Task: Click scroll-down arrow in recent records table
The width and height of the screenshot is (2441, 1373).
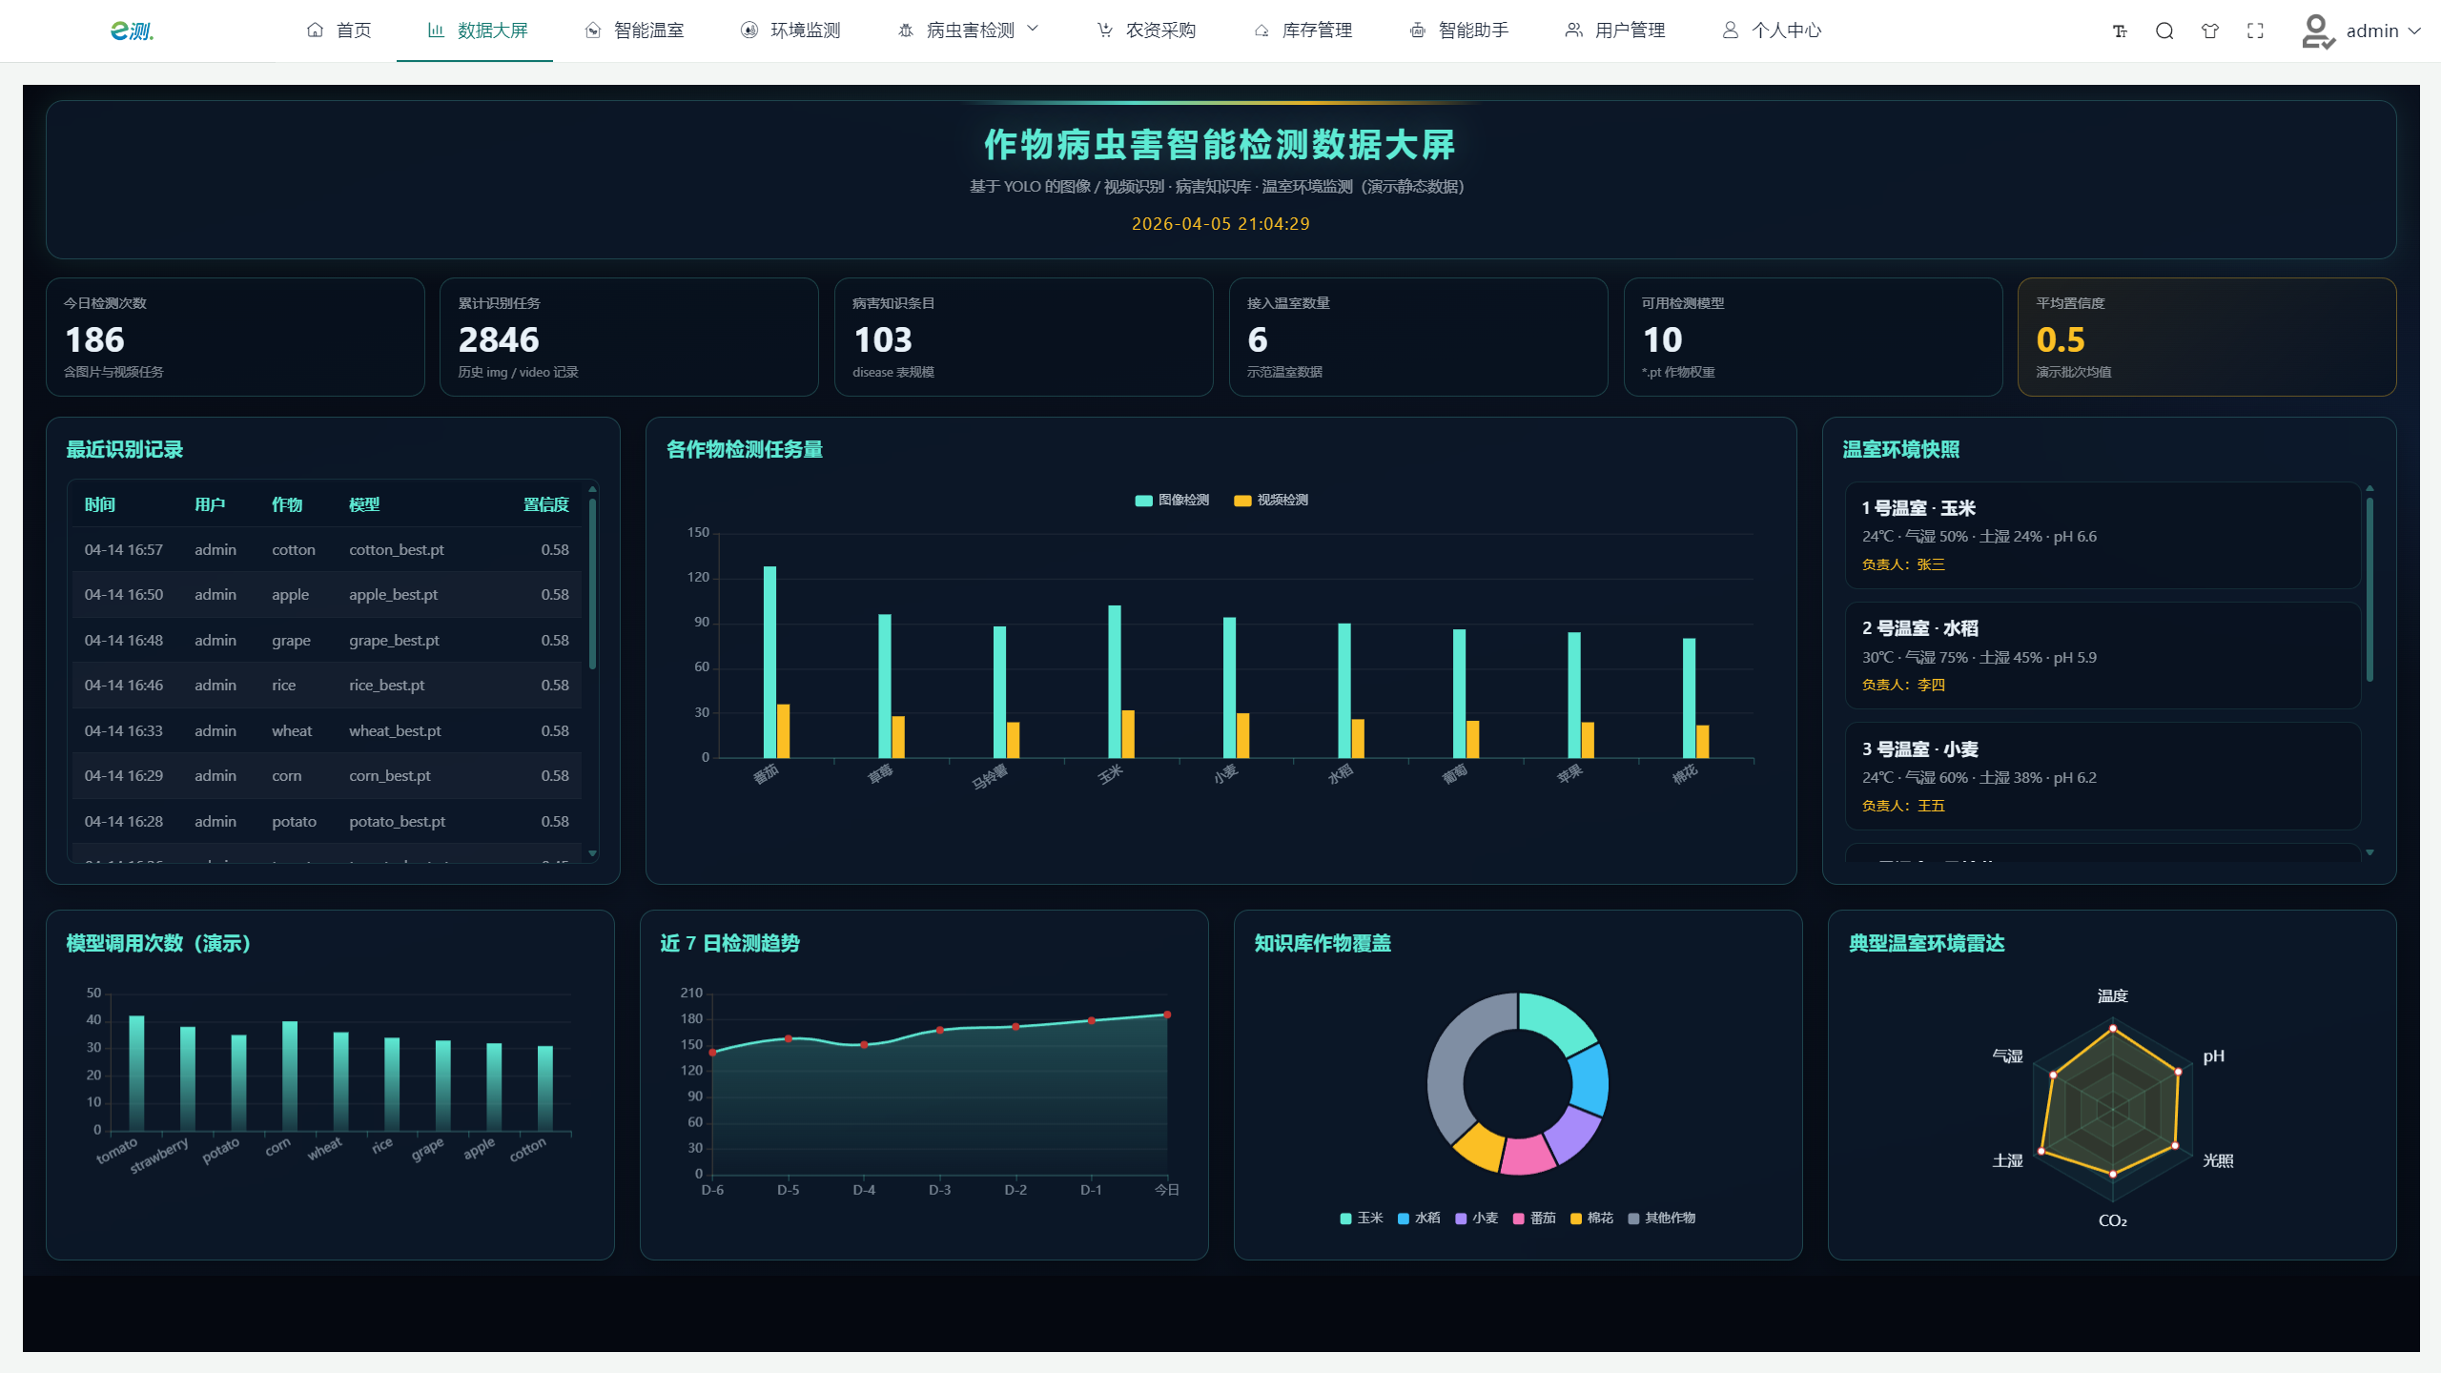Action: (x=592, y=853)
